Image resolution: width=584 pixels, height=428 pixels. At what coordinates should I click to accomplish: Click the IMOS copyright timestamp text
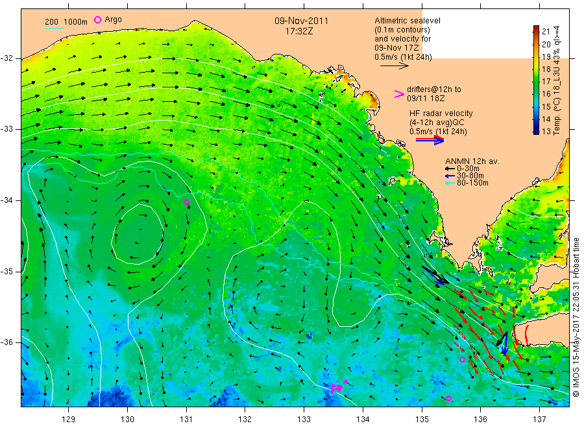coord(576,317)
